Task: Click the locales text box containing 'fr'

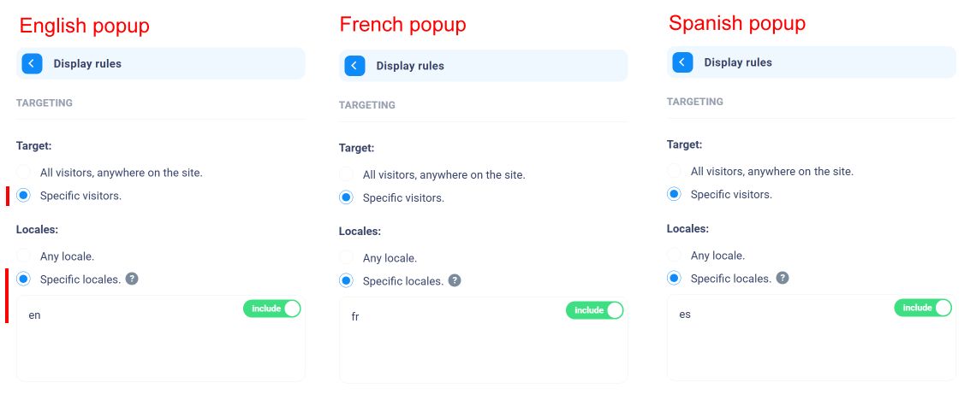Action: (483, 340)
